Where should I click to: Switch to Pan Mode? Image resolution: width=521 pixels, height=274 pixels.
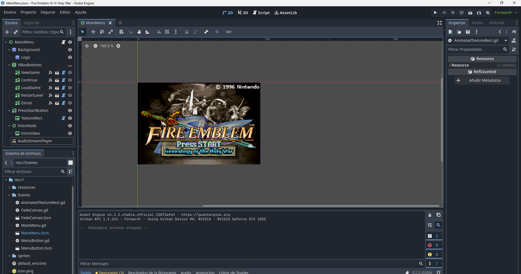coord(139,32)
